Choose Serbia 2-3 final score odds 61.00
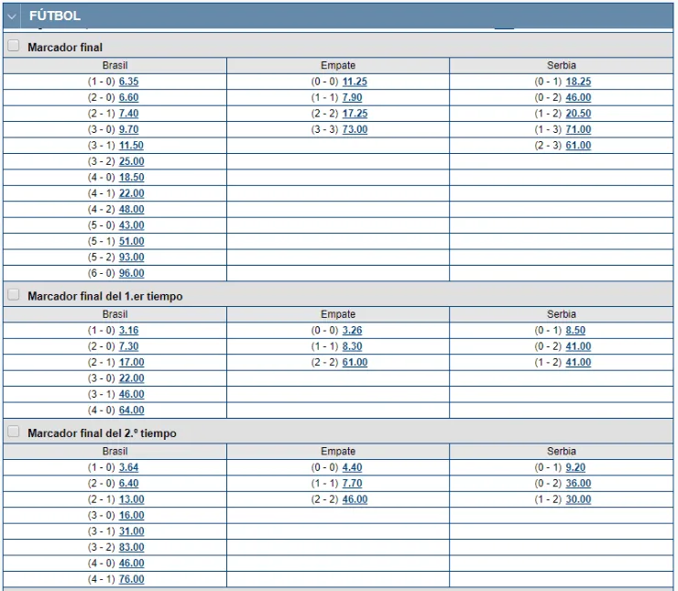This screenshot has height=591, width=678. (578, 146)
